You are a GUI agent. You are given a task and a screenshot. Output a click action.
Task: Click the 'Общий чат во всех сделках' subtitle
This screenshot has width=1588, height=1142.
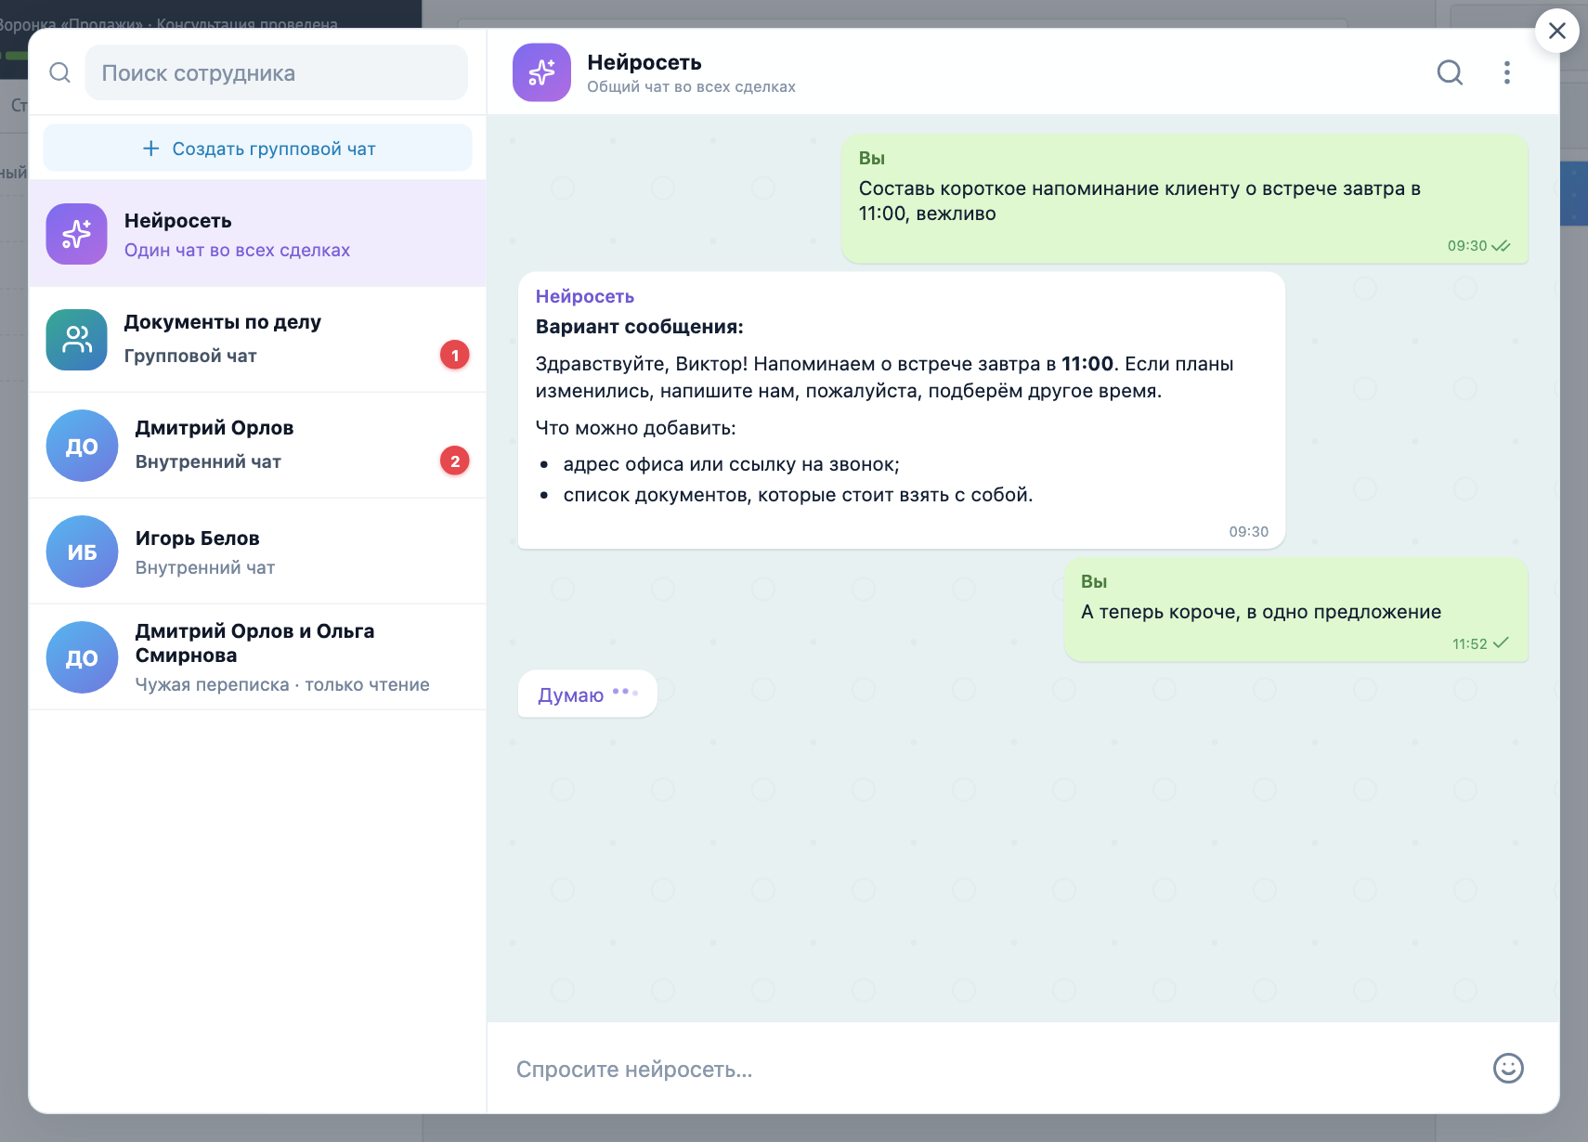691,86
